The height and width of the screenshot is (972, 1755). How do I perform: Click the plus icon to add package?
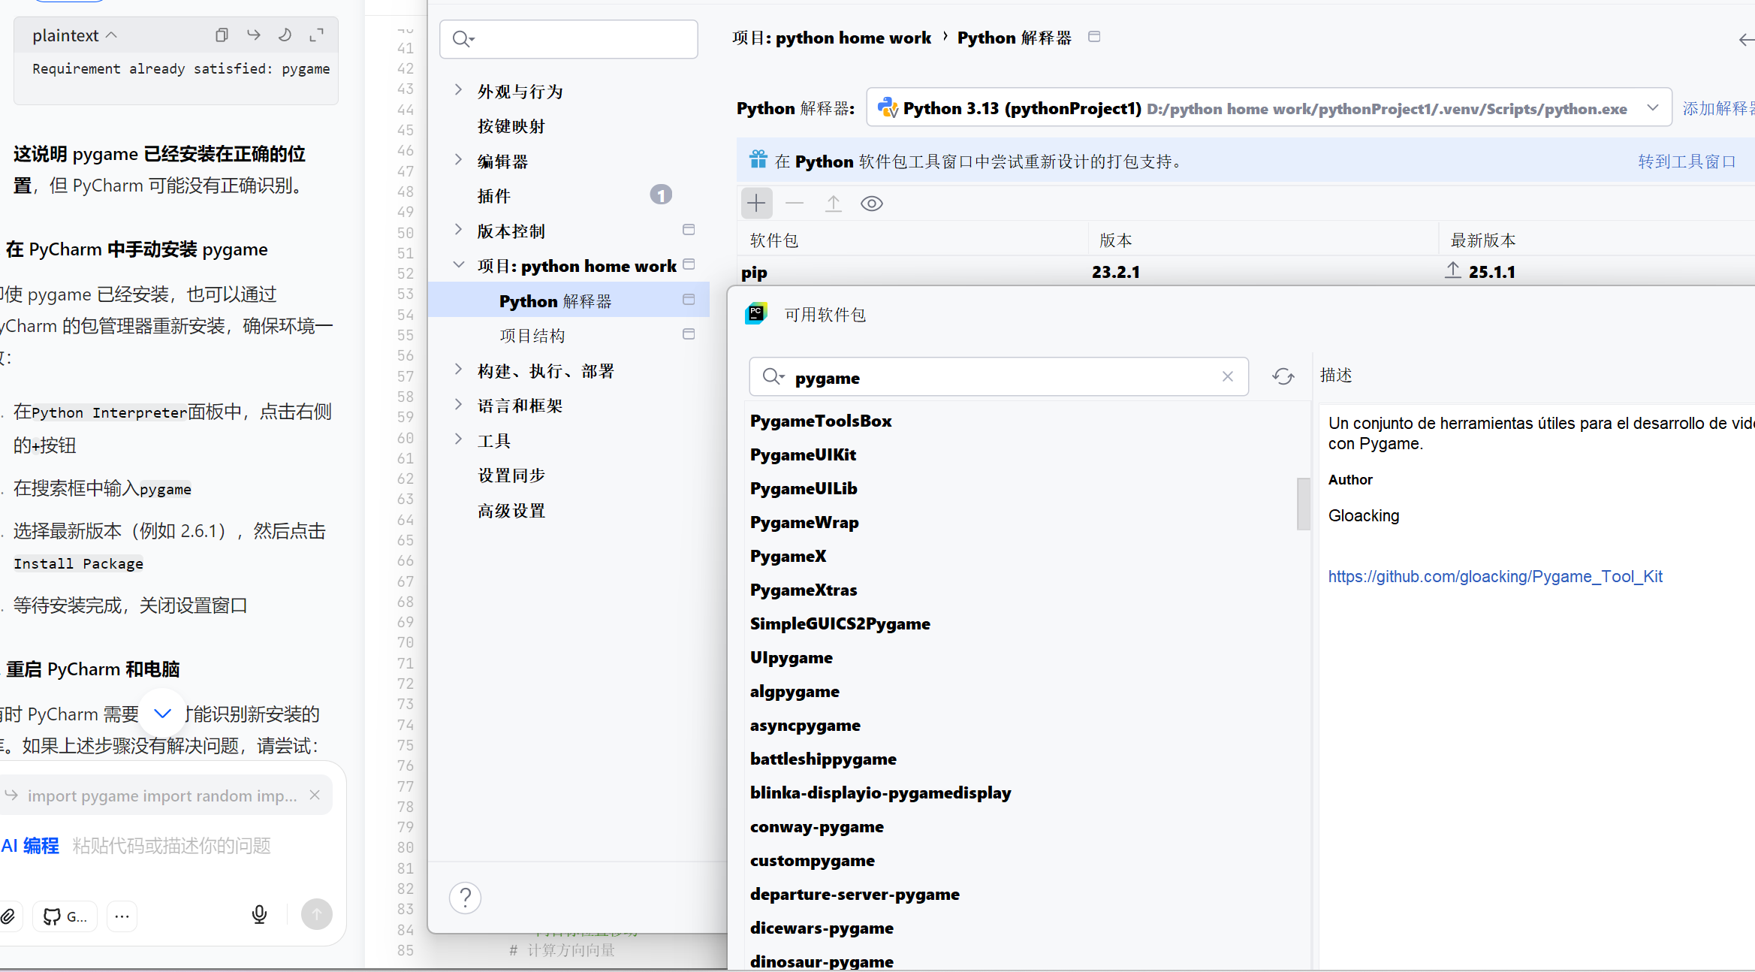[x=756, y=203]
